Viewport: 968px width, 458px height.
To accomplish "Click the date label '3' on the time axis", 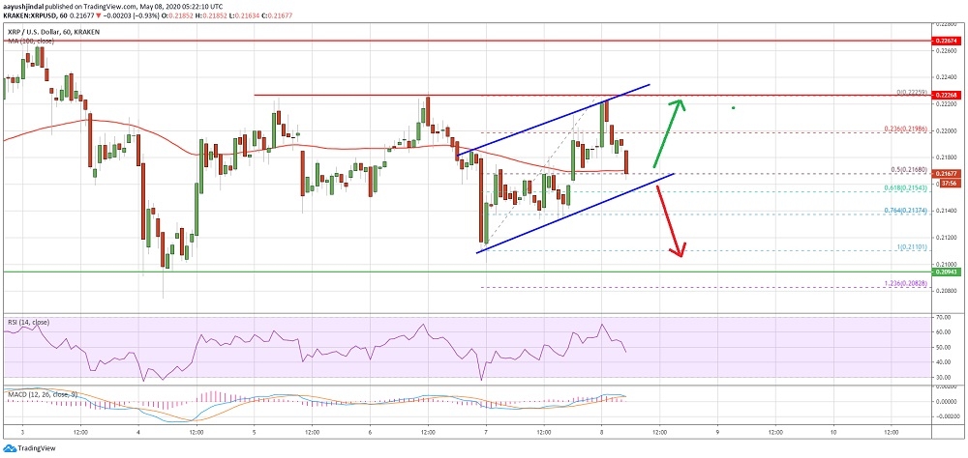I will coord(23,432).
